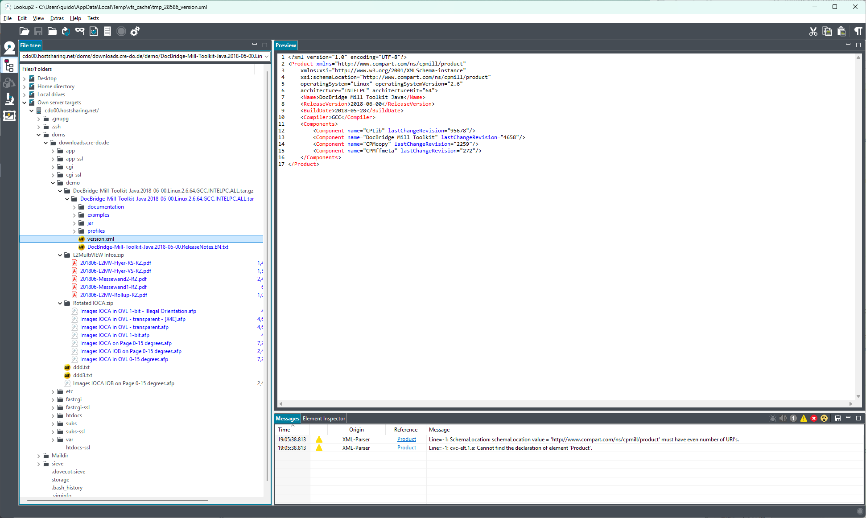The width and height of the screenshot is (866, 518).
Task: Toggle the bug debug message filter
Action: [x=773, y=418]
